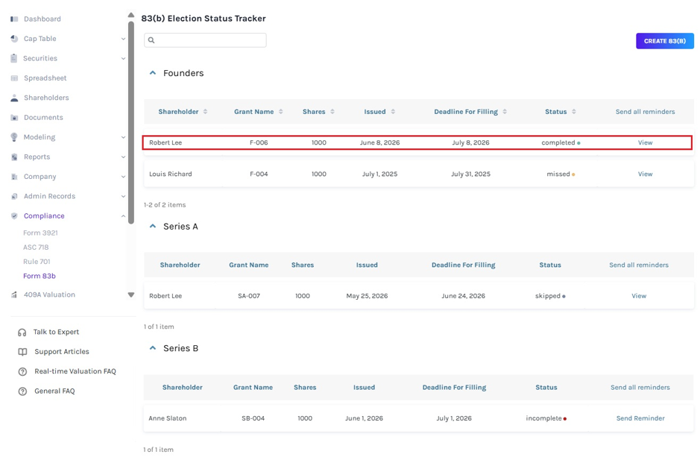Open the Shareholders menu item
Screen dimensions: 700x463
tap(46, 98)
